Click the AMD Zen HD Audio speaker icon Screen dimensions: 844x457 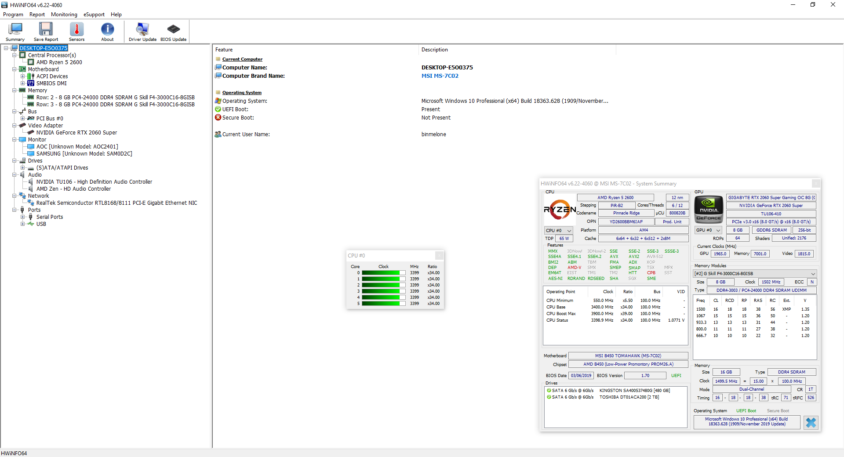point(31,189)
